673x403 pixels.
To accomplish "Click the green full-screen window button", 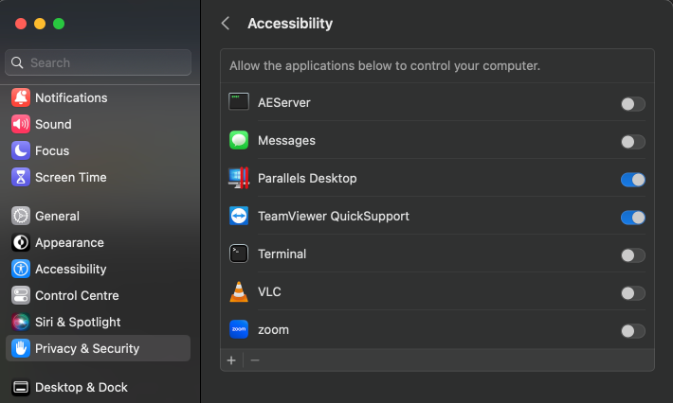I will click(59, 24).
